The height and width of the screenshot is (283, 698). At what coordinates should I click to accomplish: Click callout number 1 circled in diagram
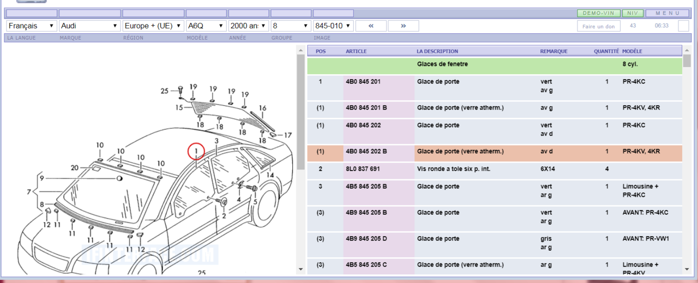(196, 150)
